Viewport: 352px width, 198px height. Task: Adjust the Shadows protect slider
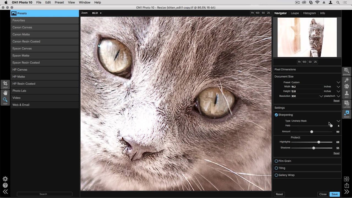pos(314,148)
